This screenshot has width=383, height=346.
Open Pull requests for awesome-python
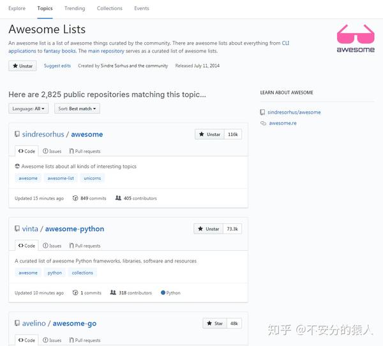pyautogui.click(x=85, y=246)
